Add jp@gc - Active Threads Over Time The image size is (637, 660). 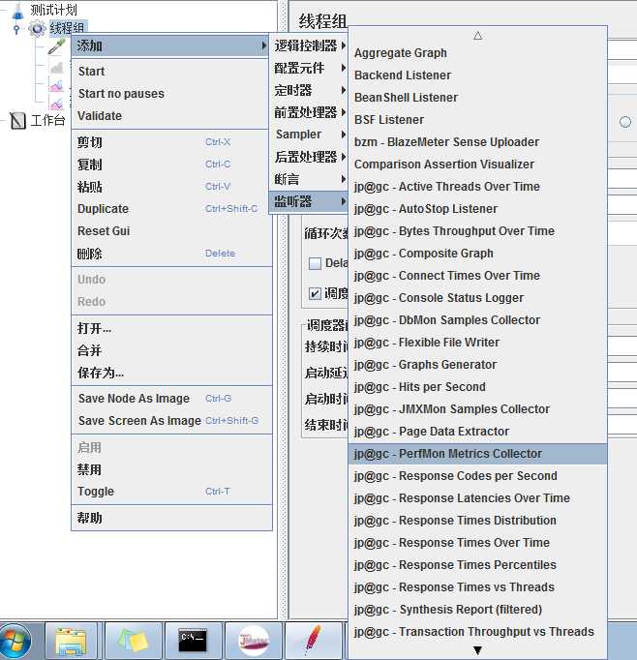[477, 187]
